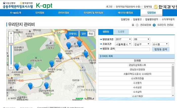Open the 관리비정보 menu

click(x=63, y=13)
